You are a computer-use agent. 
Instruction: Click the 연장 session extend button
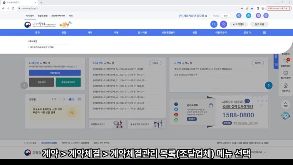pyautogui.click(x=226, y=16)
